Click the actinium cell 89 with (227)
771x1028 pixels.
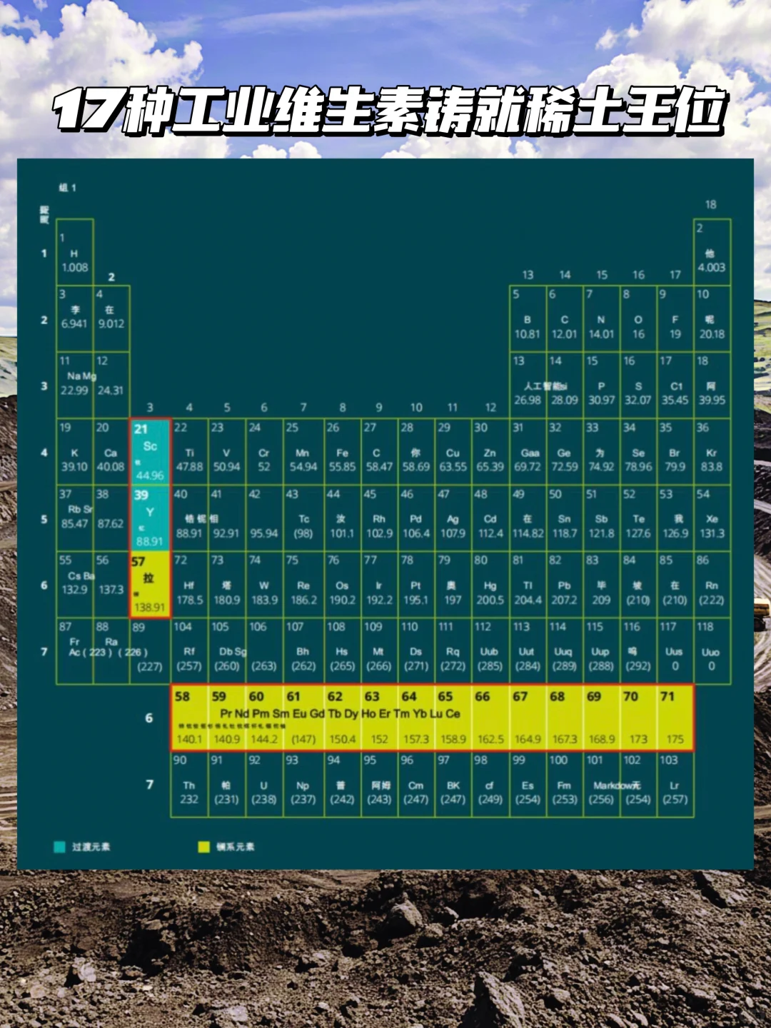[150, 650]
